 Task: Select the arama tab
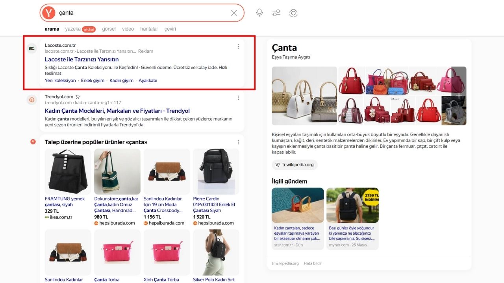(x=52, y=29)
